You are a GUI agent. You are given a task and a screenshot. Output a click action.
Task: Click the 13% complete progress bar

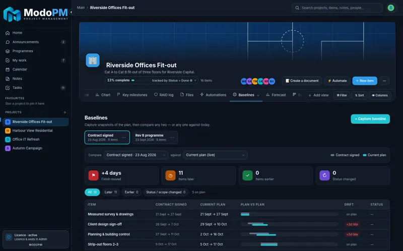pos(142,80)
